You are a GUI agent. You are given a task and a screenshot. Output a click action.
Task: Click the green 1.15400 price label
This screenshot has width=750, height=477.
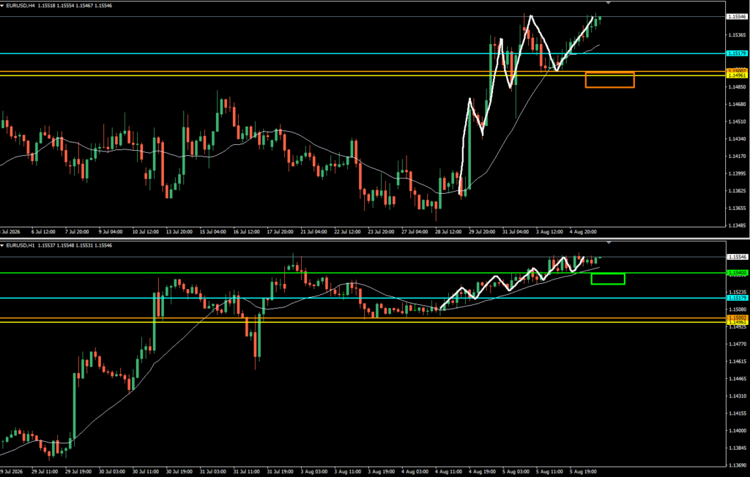click(x=737, y=273)
